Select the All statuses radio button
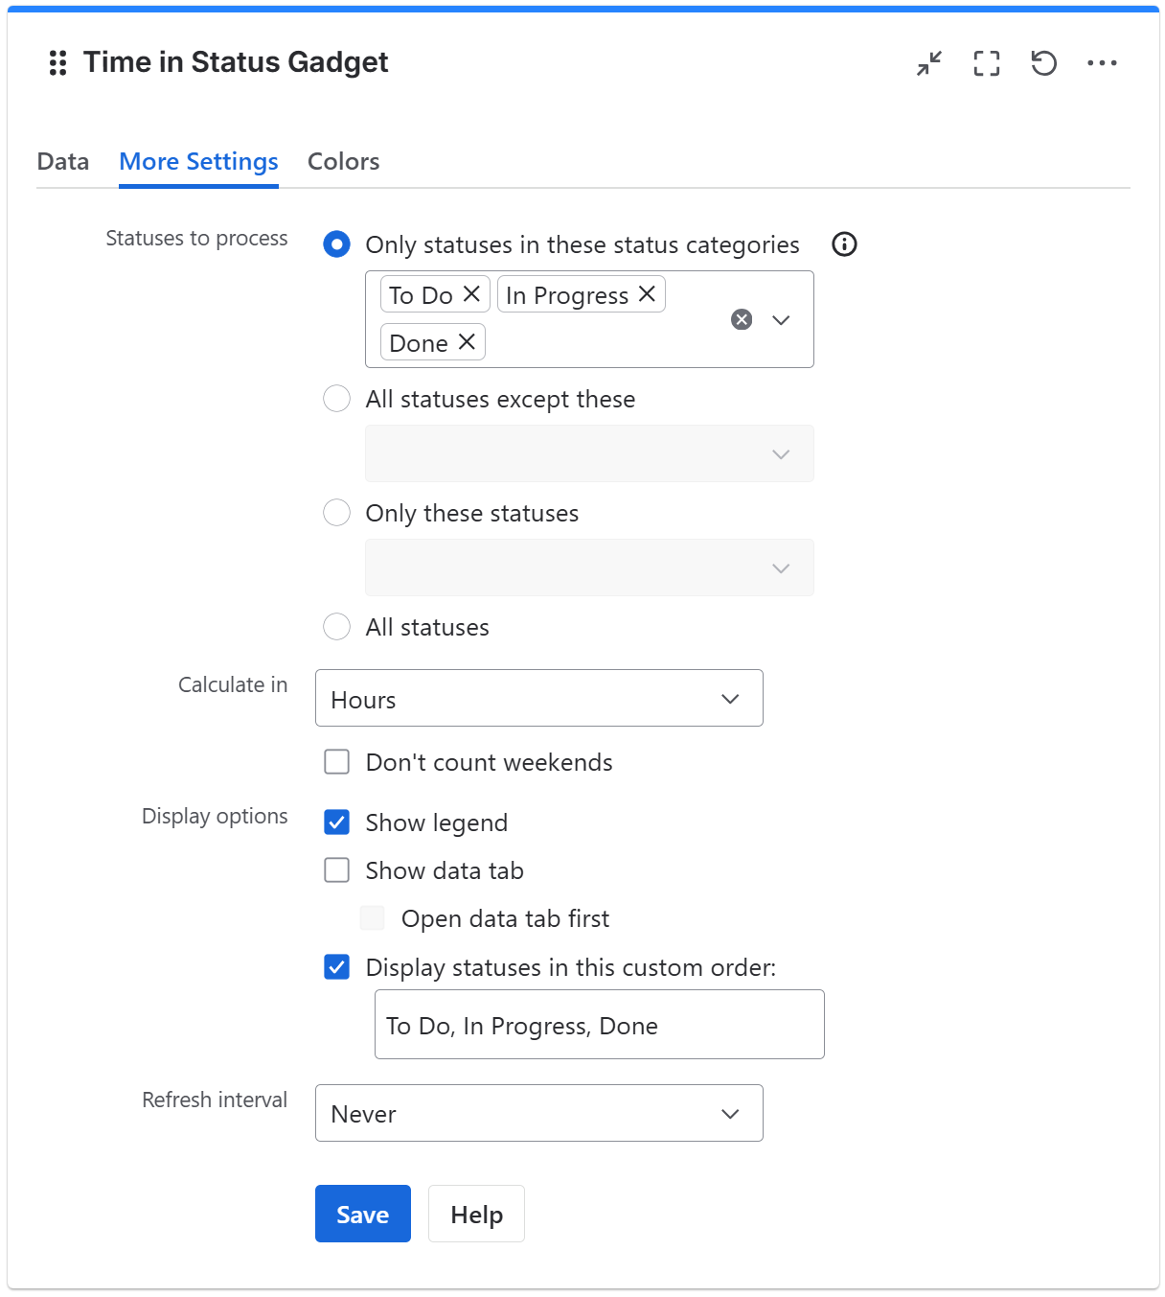1165x1297 pixels. click(x=336, y=627)
